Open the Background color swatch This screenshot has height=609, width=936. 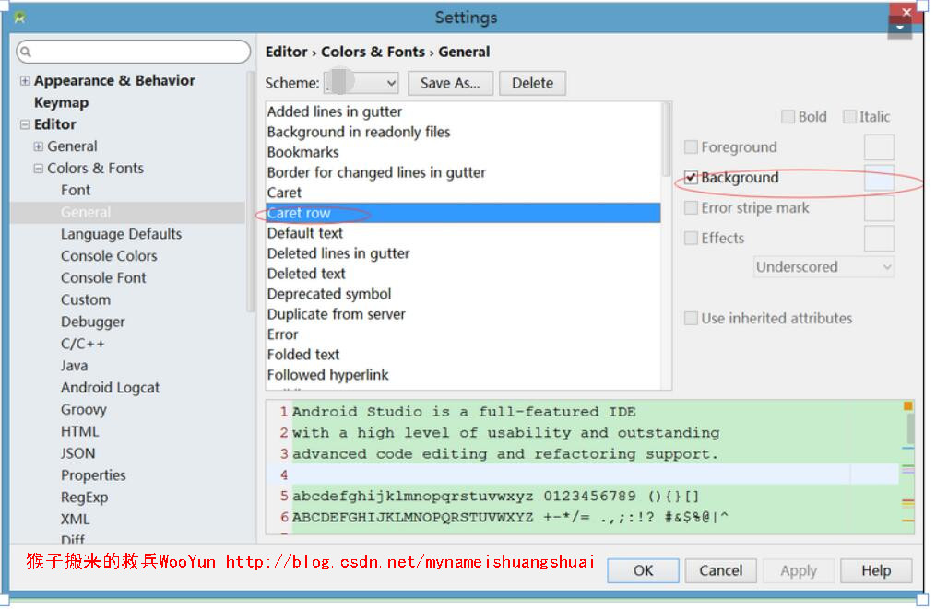click(x=879, y=178)
